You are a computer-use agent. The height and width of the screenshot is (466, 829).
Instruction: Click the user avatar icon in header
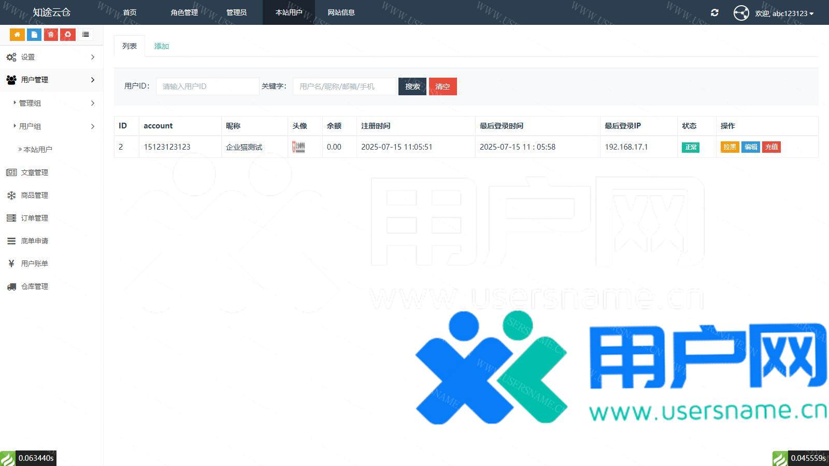tap(741, 13)
